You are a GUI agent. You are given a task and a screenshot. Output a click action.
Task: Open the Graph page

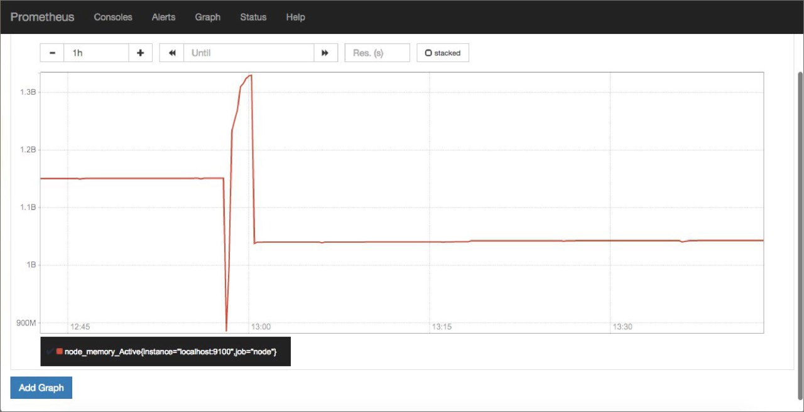pyautogui.click(x=208, y=17)
